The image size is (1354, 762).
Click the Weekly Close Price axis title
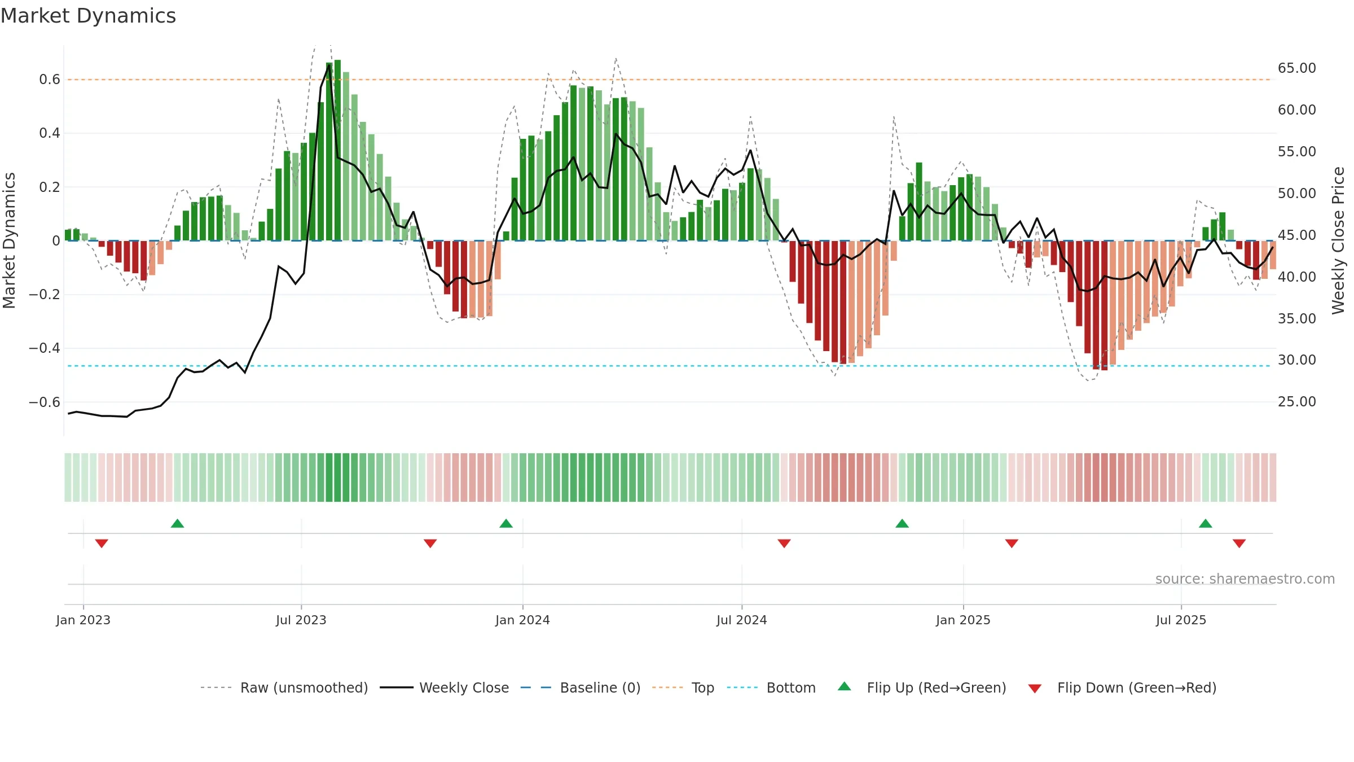coord(1338,240)
